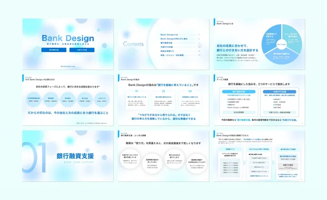The image size is (327, 200).
Task: Click the second arrow between process columns
Action: (273, 163)
